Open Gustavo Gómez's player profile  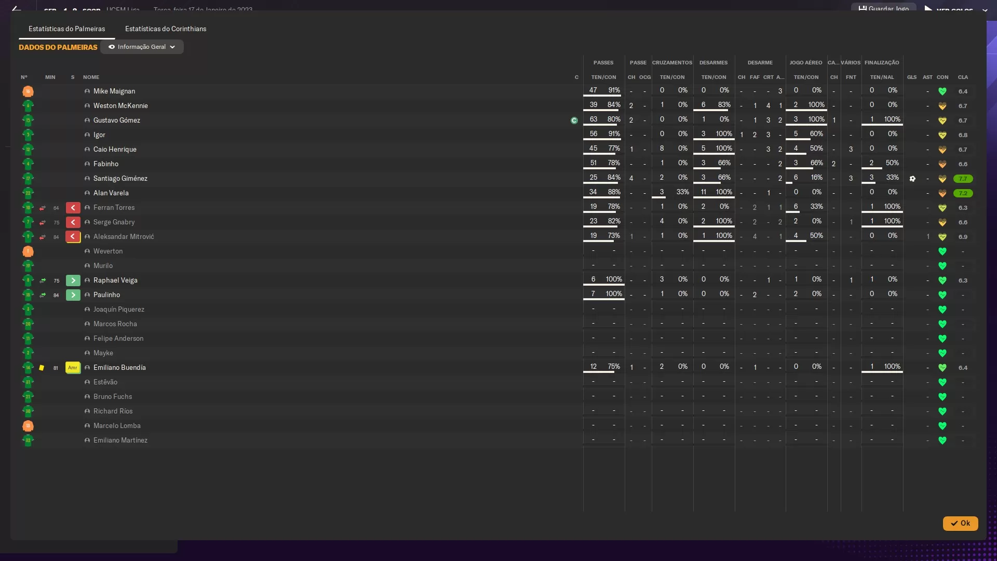(117, 121)
